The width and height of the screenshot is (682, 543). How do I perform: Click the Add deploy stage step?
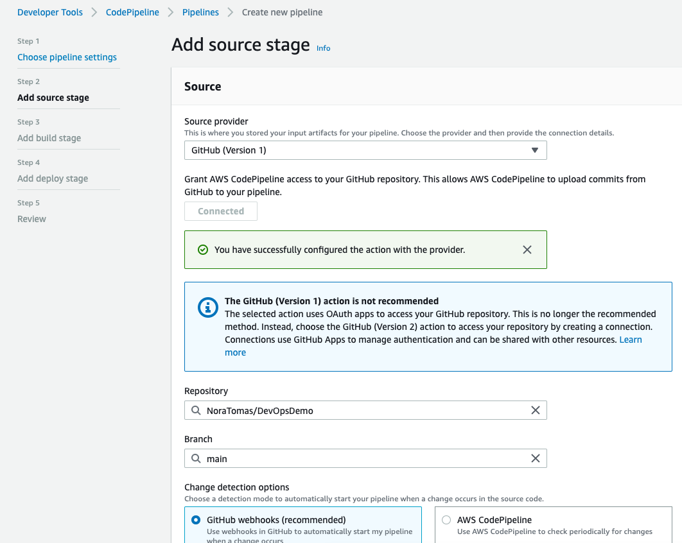pos(53,178)
